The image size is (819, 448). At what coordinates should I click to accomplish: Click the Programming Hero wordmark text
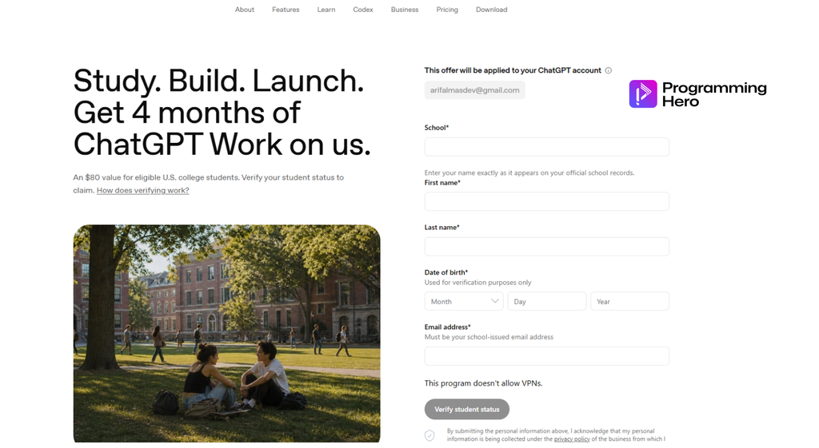714,94
